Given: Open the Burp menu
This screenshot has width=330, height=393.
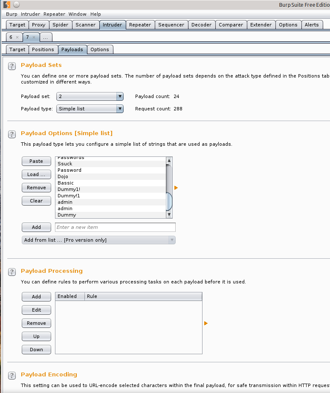Looking at the screenshot, I should click(x=12, y=14).
